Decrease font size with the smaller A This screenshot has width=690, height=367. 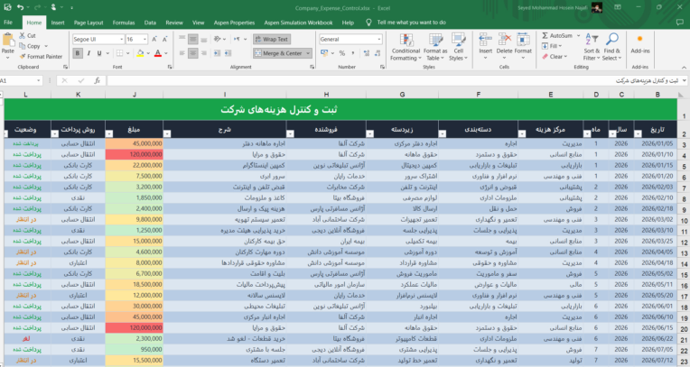coord(165,39)
